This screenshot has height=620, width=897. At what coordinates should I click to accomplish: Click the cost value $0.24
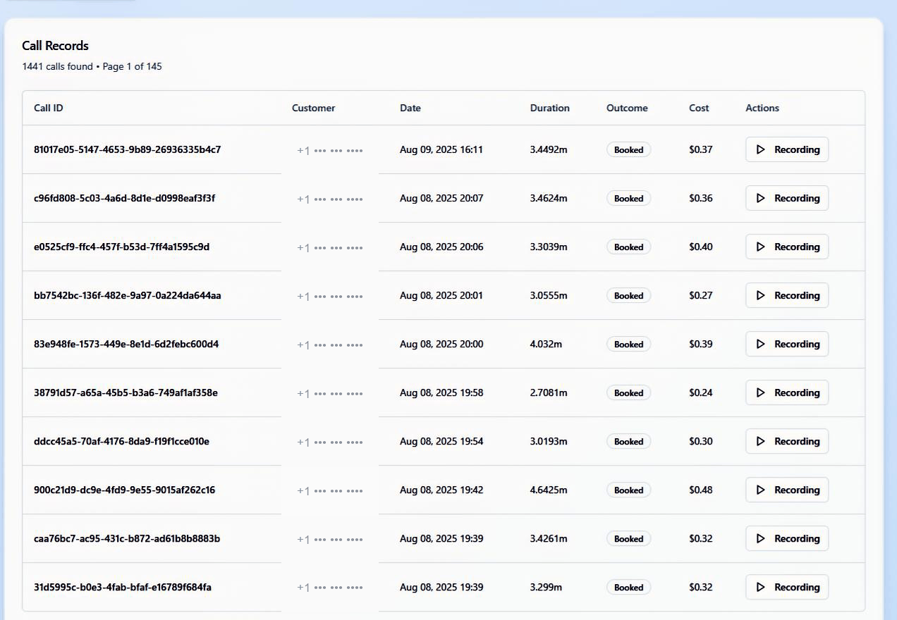tap(701, 392)
